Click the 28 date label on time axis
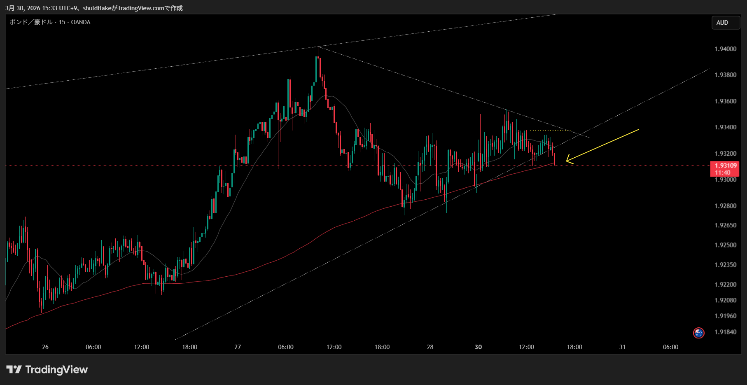The height and width of the screenshot is (385, 747). coord(430,347)
